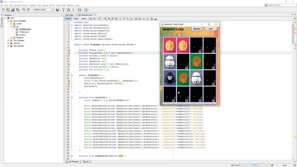
Task: Click the gui.PlayGame breadcrumb at editor bottom
Action: (74, 162)
